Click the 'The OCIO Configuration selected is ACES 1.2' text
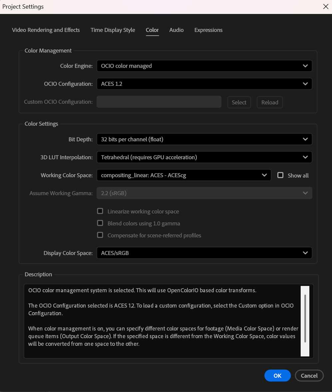332x392 pixels. tap(161, 309)
